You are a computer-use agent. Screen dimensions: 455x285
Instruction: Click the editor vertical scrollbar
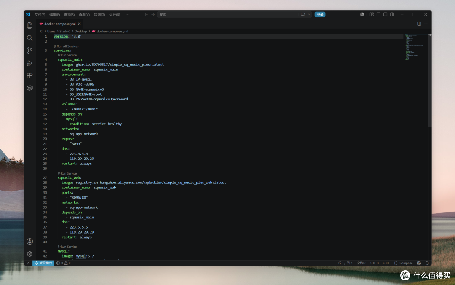pyautogui.click(x=430, y=81)
